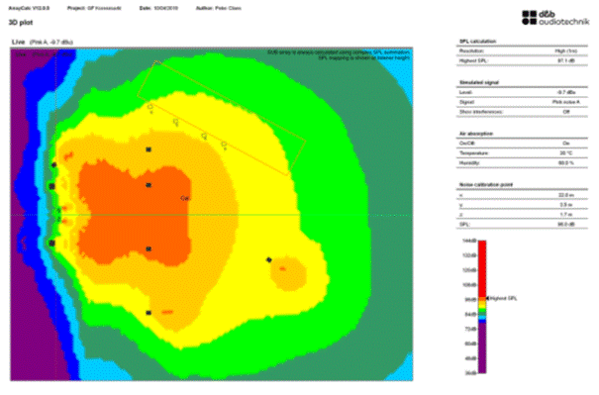Click the 36dB label on color scale
The image size is (599, 395).
click(470, 373)
